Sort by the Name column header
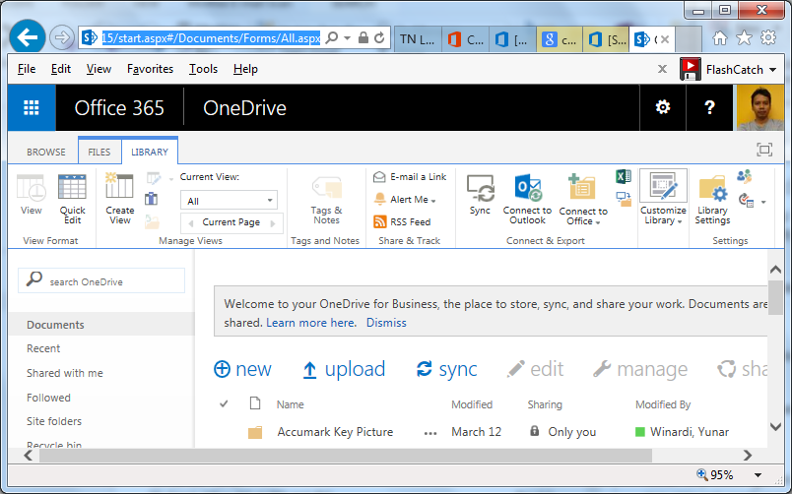This screenshot has width=792, height=494. click(x=290, y=404)
